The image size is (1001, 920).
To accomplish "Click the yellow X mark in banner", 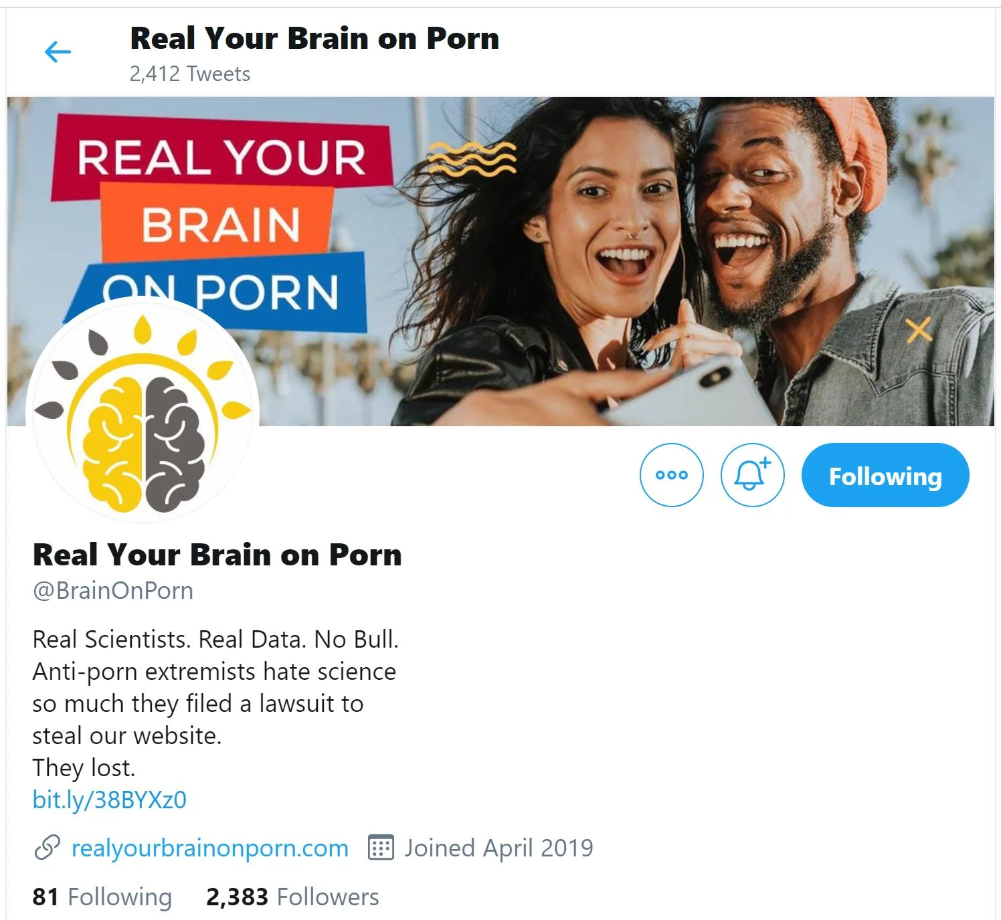I will (919, 330).
